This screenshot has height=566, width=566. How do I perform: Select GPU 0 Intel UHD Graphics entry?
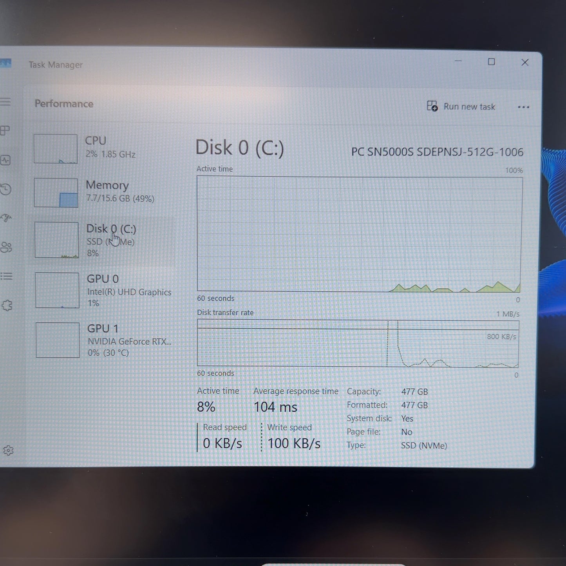click(x=103, y=290)
